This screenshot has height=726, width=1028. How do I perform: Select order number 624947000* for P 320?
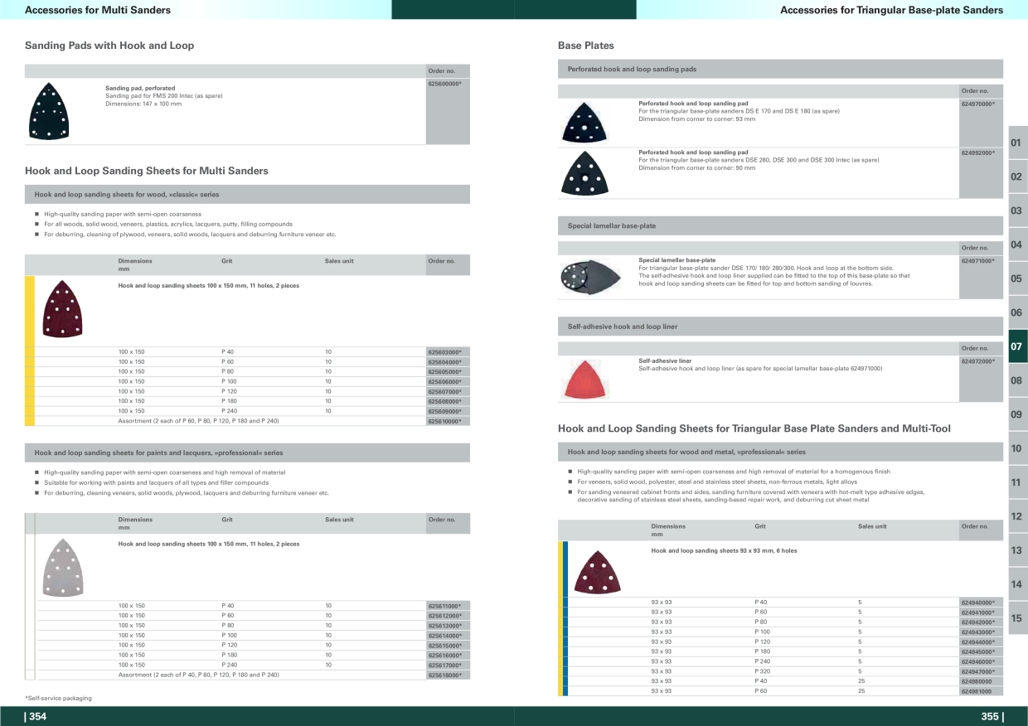(x=978, y=671)
